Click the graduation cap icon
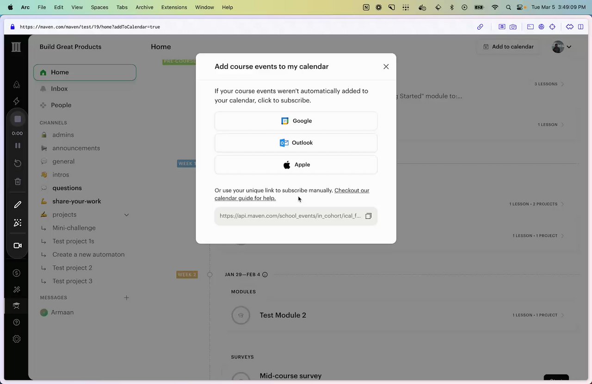The width and height of the screenshot is (592, 384). 17,305
